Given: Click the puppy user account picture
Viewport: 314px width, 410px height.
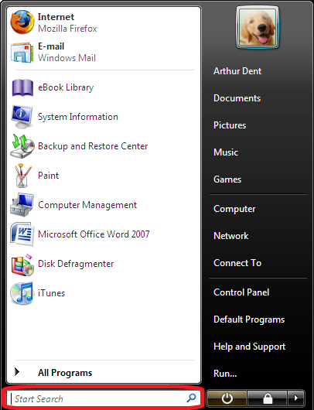Looking at the screenshot, I should [x=258, y=28].
